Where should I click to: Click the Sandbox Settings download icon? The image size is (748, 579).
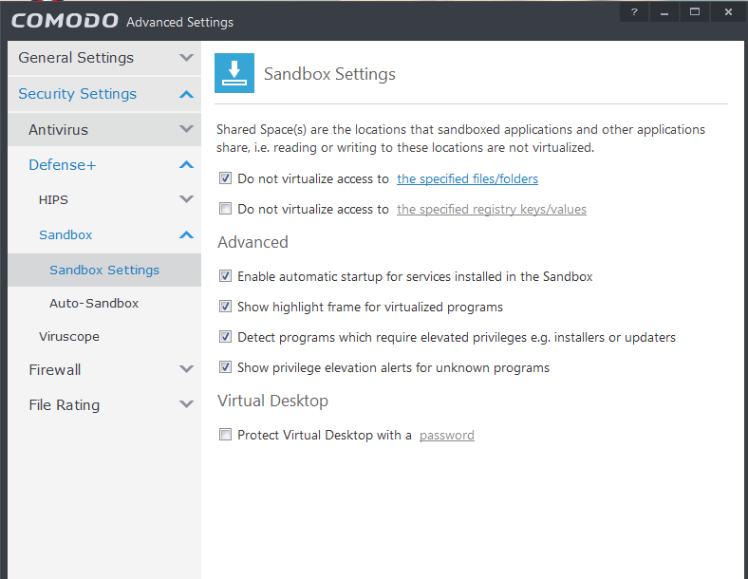(234, 73)
